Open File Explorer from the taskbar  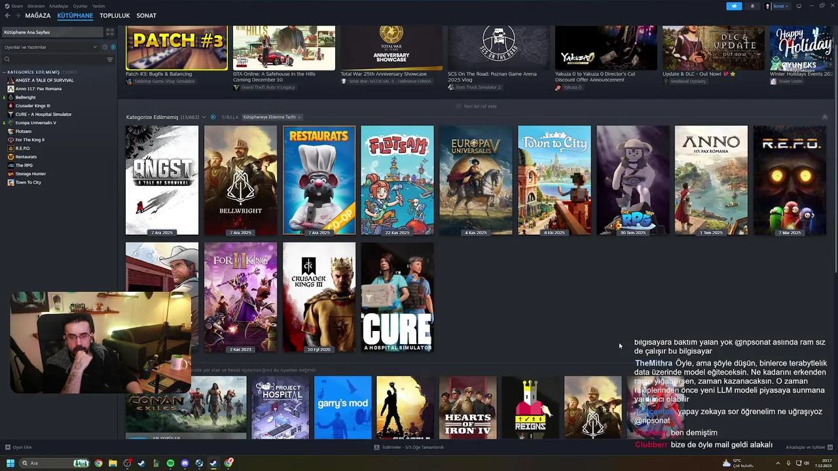pyautogui.click(x=113, y=463)
